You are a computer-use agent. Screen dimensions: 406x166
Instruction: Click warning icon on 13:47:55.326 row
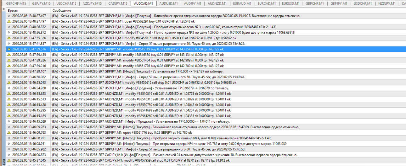click(9, 38)
